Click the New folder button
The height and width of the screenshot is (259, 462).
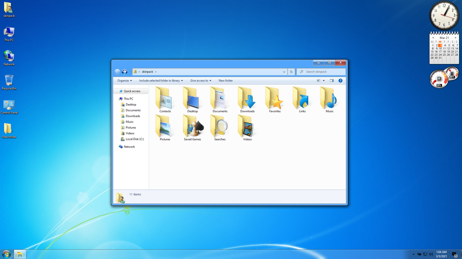tap(225, 81)
